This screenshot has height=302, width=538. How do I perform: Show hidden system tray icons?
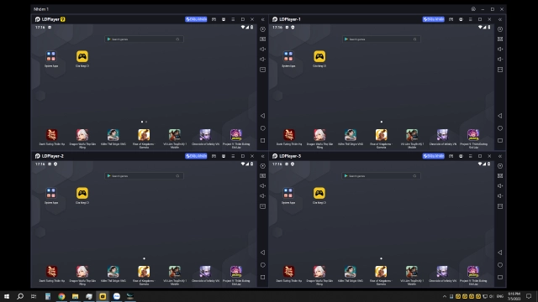tap(445, 296)
